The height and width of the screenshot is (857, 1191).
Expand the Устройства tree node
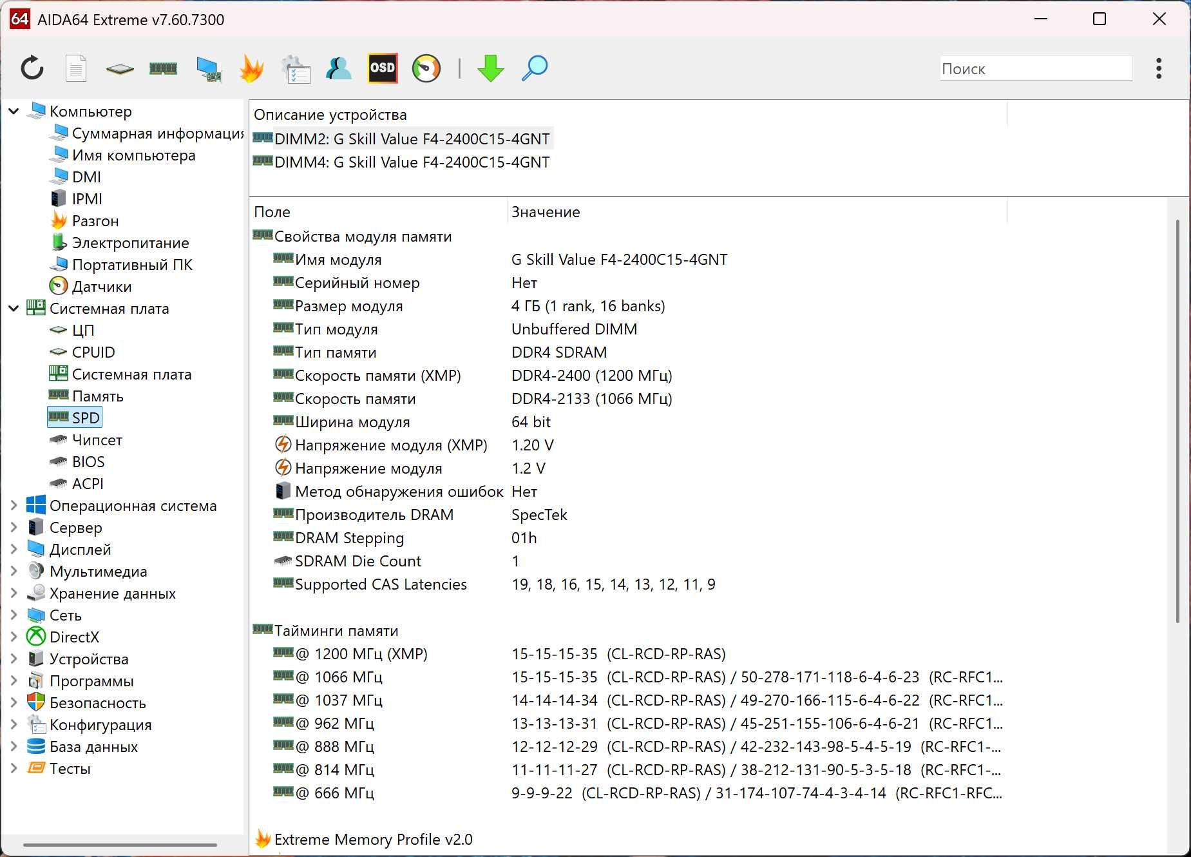[x=14, y=659]
